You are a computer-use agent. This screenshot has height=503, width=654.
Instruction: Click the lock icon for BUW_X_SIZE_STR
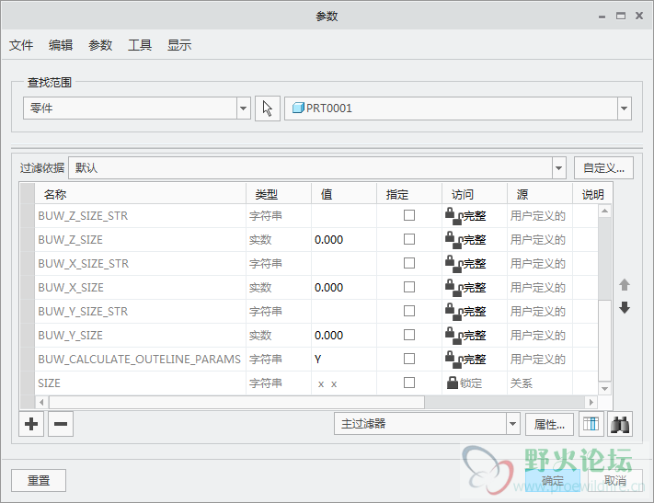pyautogui.click(x=453, y=264)
